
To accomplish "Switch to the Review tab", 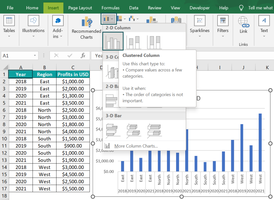I will (x=154, y=8).
